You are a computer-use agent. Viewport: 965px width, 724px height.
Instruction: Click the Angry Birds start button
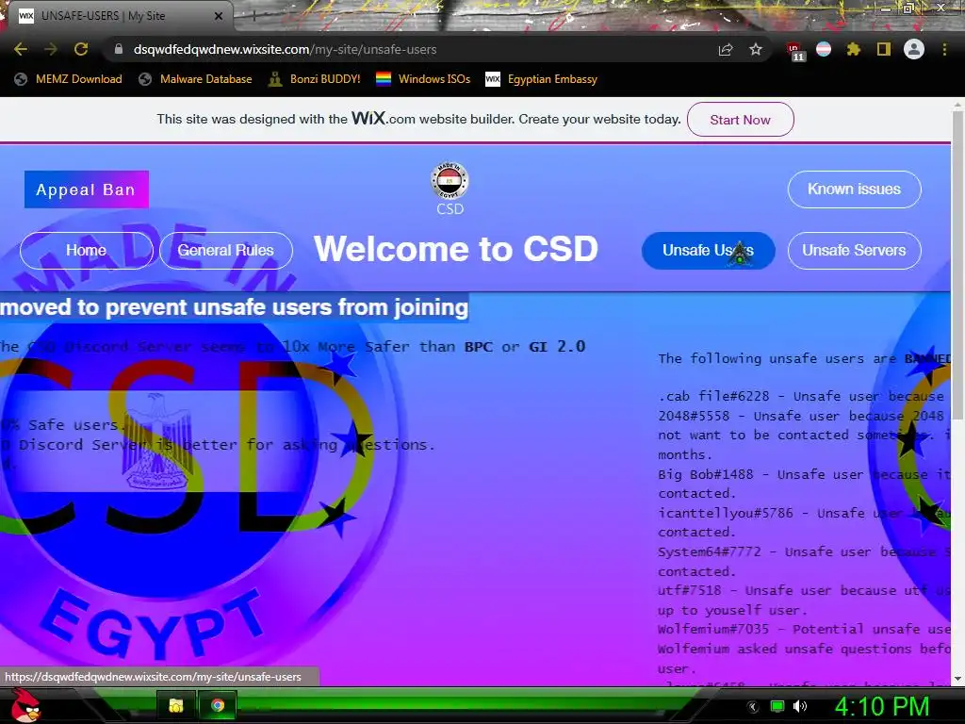point(26,705)
